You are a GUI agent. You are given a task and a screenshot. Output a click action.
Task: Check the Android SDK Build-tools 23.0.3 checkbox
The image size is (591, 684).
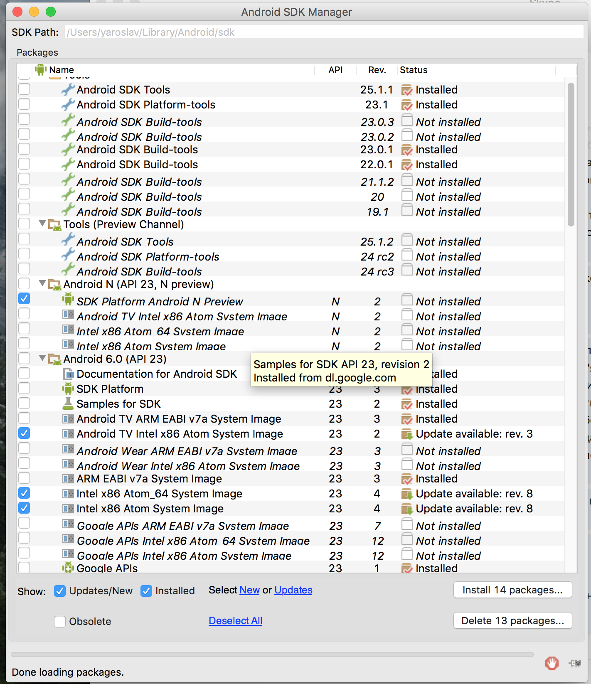coord(24,119)
